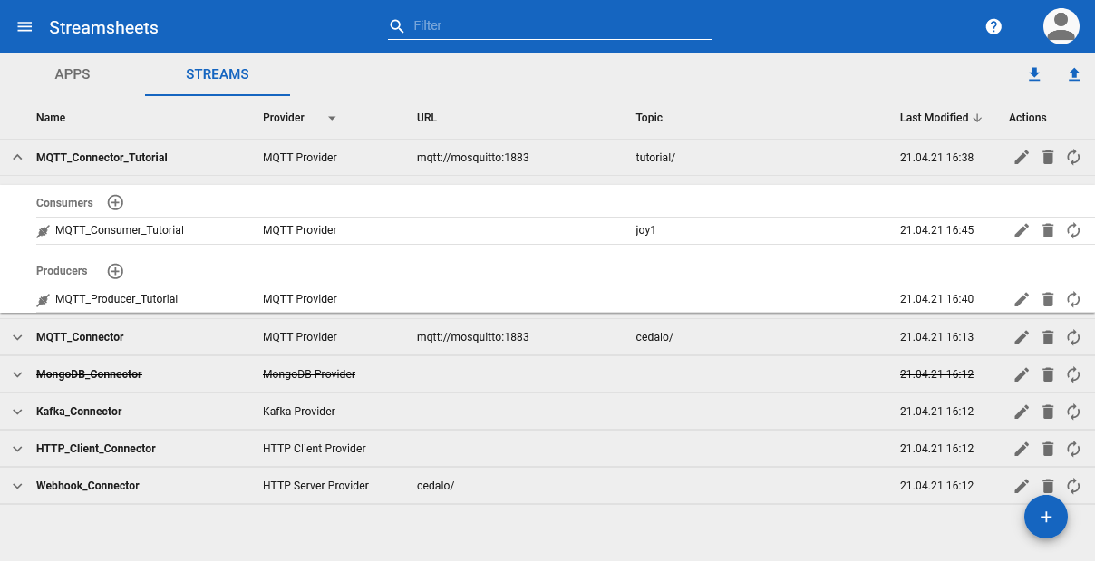Click the blue add stream button
1095x562 pixels.
(x=1046, y=517)
